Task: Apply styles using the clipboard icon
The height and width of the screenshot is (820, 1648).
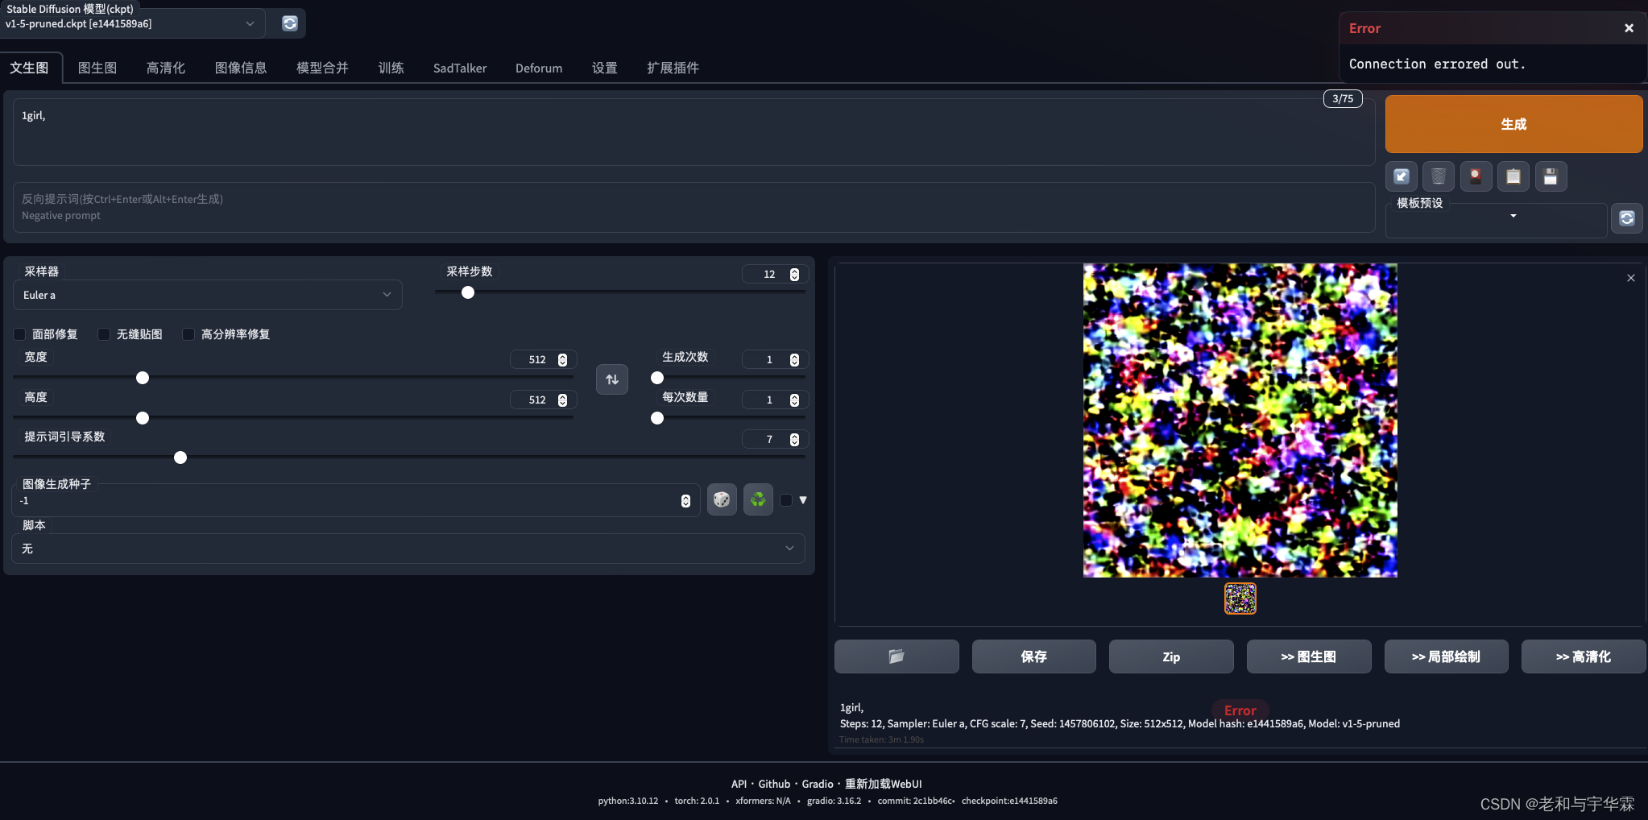Action: pos(1513,176)
